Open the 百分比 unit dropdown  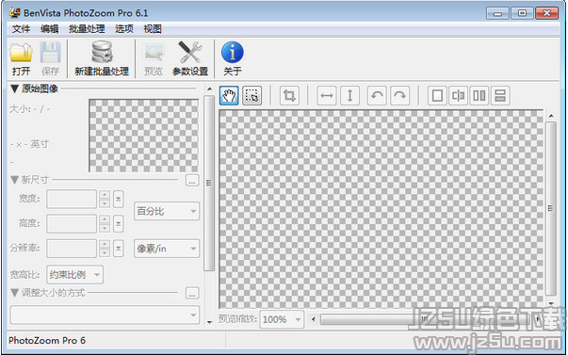click(167, 211)
